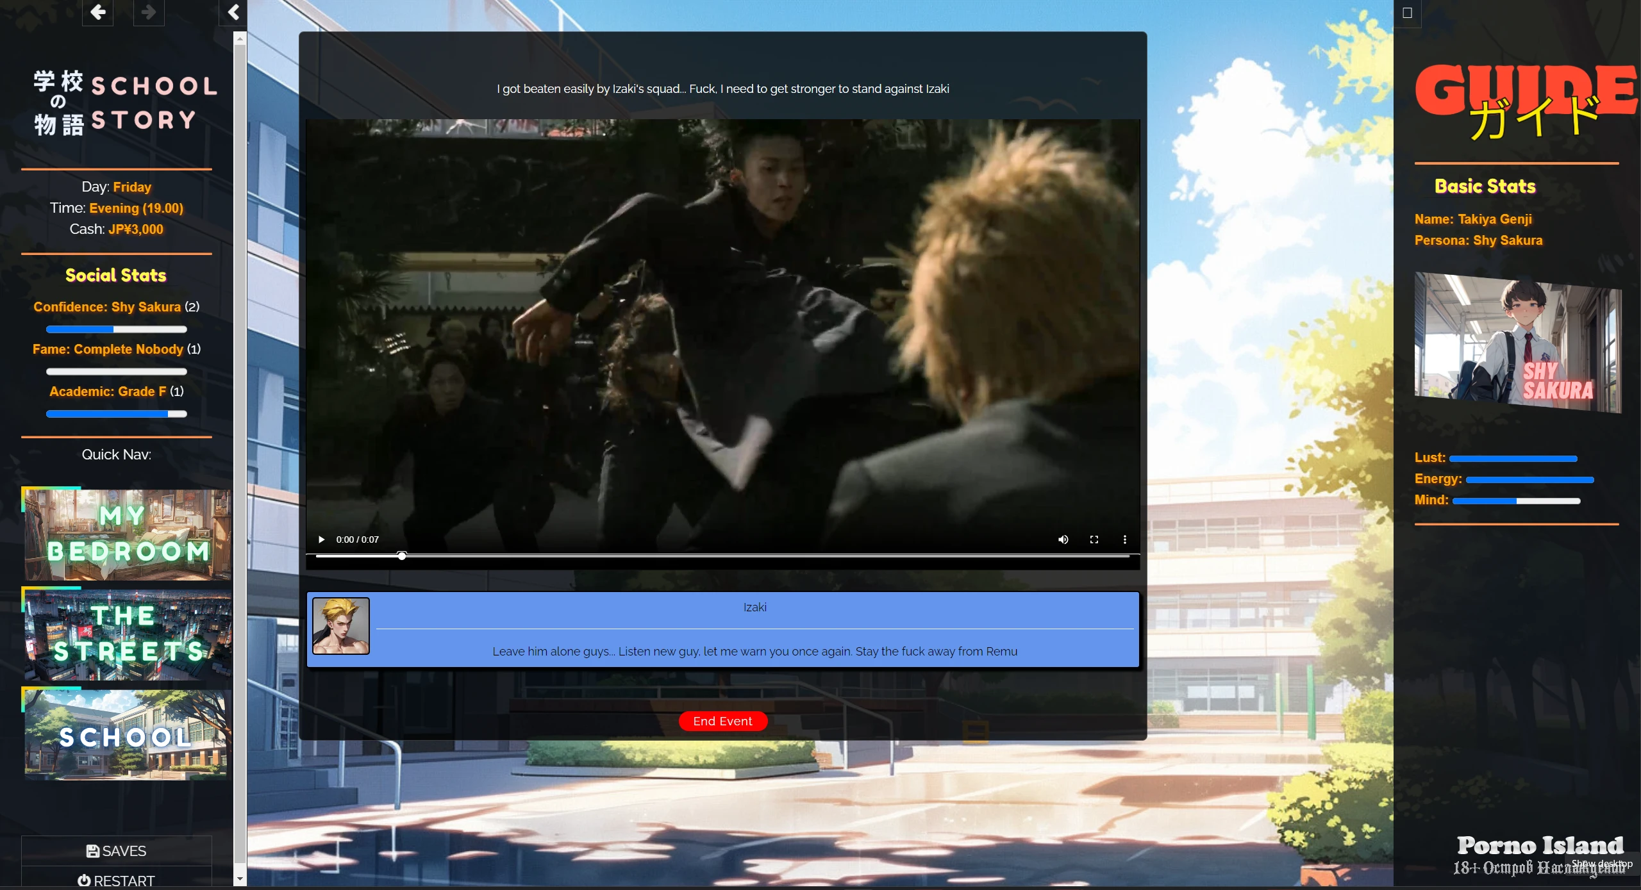Collapse the left sidebar with chevron
This screenshot has width=1641, height=890.
click(233, 12)
